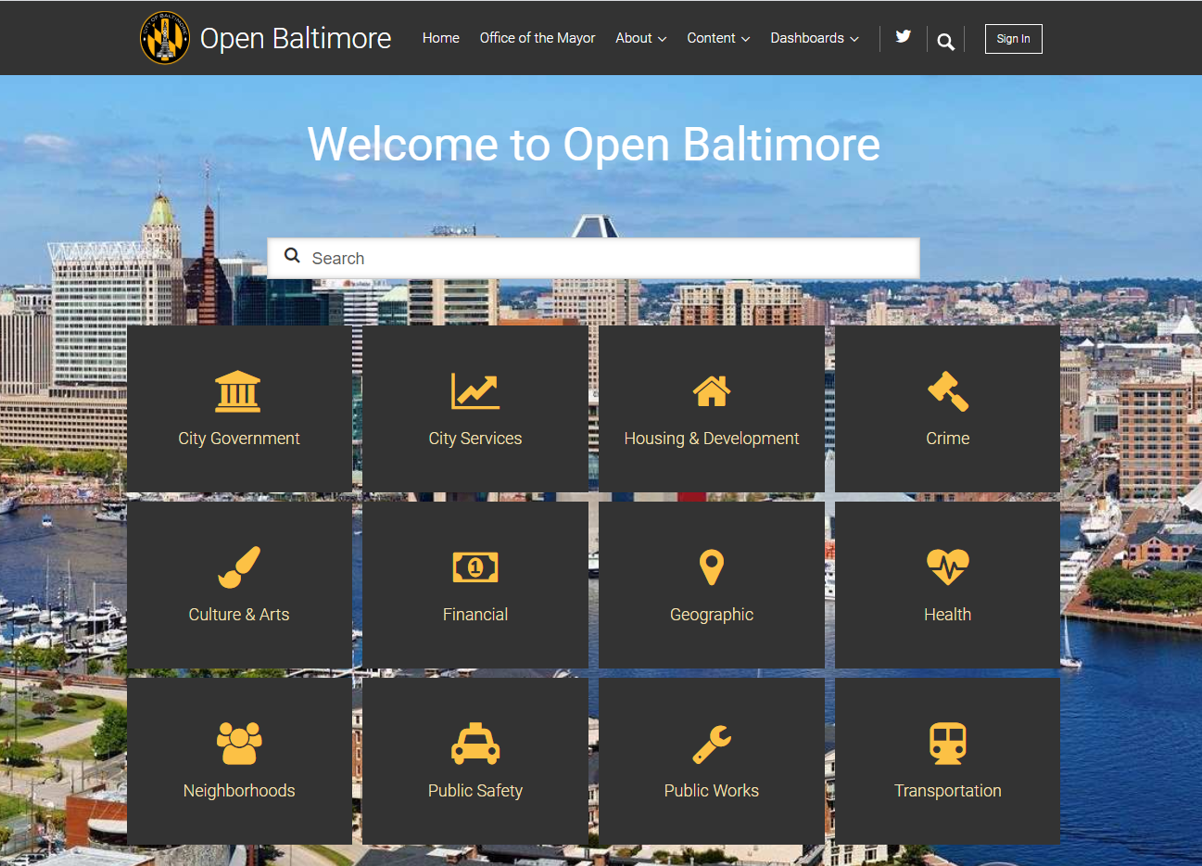Select the Geographic map pin icon
The image size is (1202, 866).
pyautogui.click(x=711, y=567)
